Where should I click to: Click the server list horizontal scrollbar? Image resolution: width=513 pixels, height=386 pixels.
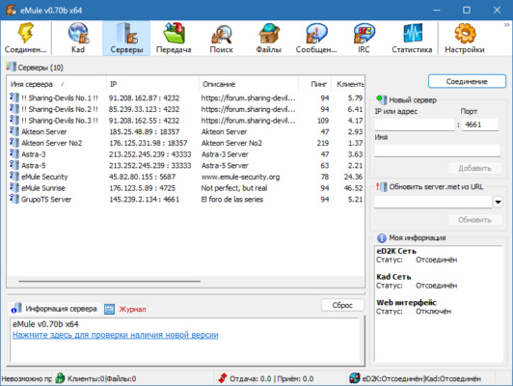109,281
